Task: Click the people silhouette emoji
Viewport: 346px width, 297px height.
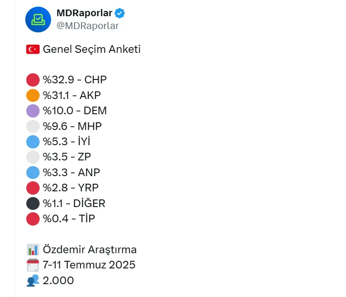Action: coord(33,281)
